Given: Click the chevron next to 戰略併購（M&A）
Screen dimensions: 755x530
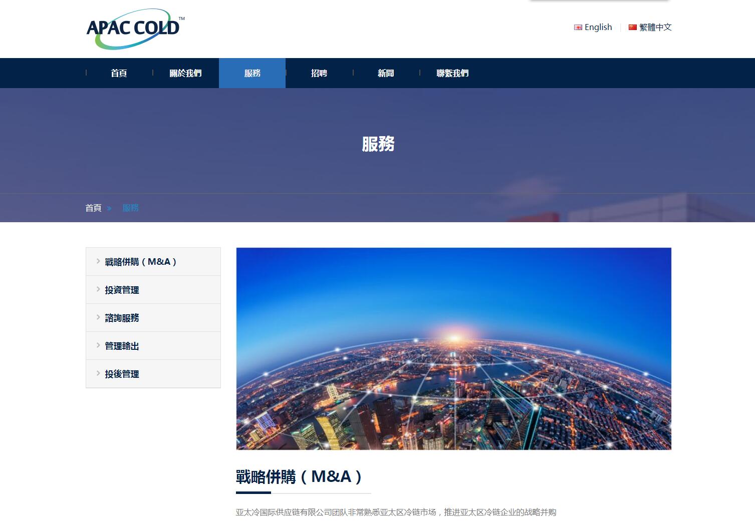Looking at the screenshot, I should click(98, 261).
